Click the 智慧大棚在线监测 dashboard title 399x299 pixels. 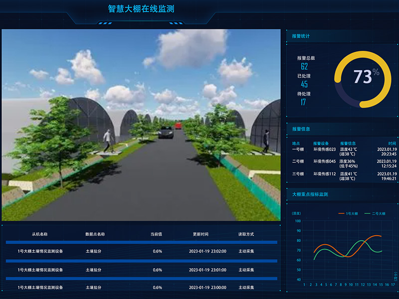click(141, 9)
